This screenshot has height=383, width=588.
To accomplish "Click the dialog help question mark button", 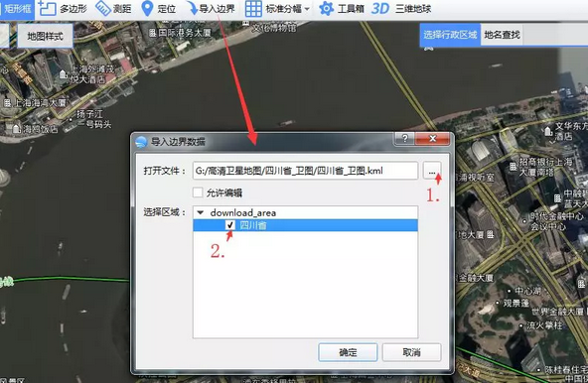I will (404, 138).
